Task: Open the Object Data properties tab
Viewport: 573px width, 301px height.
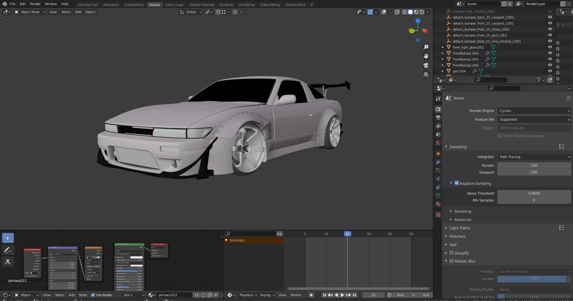Action: (438, 196)
